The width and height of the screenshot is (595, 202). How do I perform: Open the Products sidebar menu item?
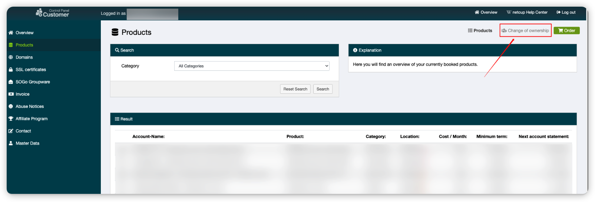[24, 45]
